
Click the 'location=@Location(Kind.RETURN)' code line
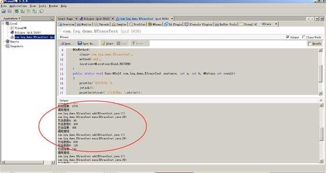tap(105, 64)
